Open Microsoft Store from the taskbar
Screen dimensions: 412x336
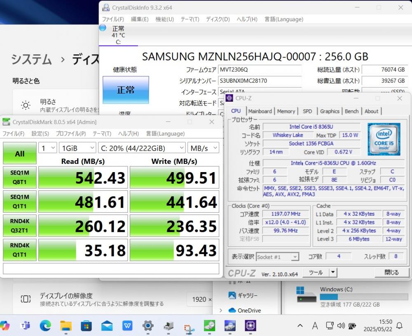pos(86,326)
